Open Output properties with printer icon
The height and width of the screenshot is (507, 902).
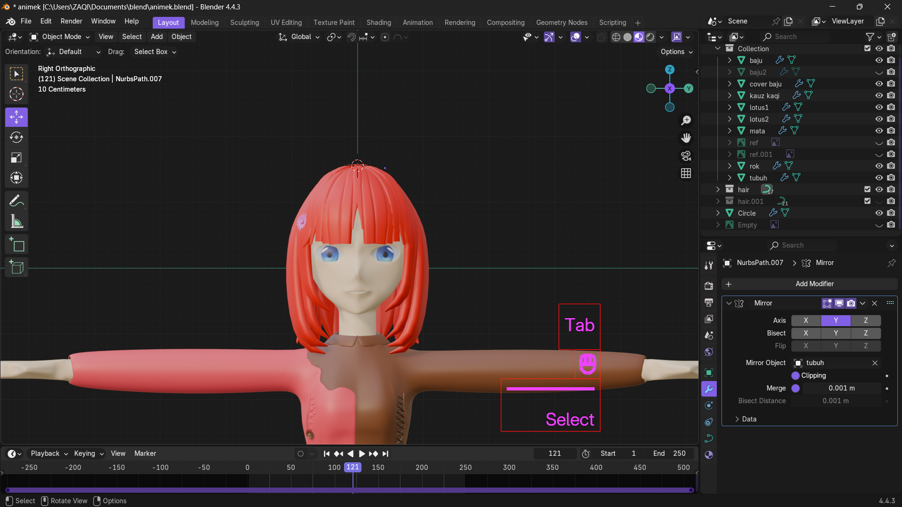point(709,302)
